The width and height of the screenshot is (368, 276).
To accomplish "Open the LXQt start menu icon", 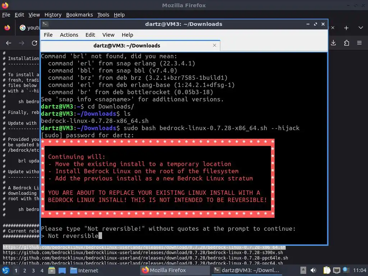I will (5, 270).
